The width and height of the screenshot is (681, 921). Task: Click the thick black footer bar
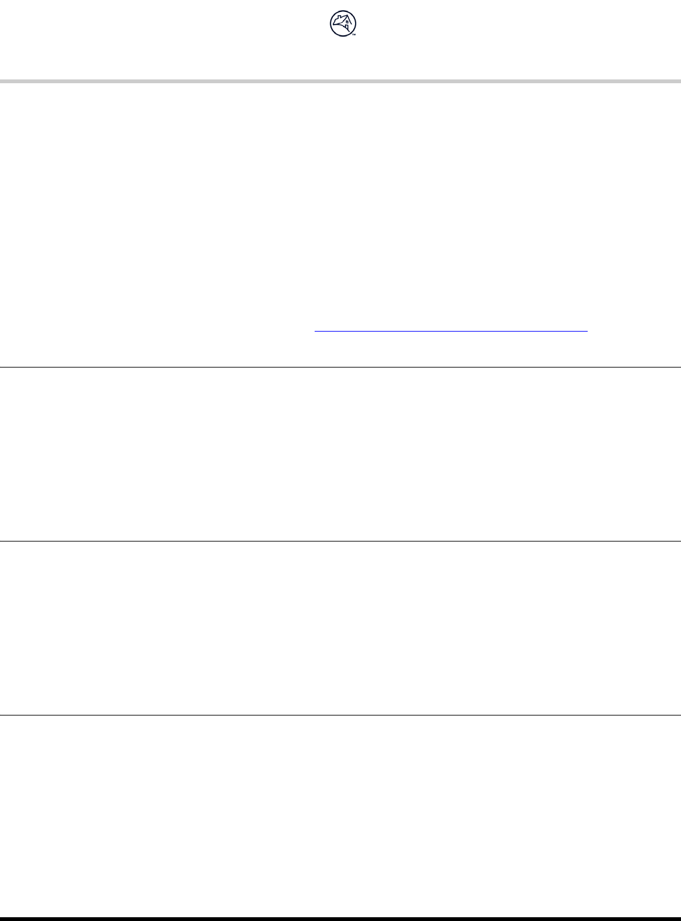pos(340,918)
